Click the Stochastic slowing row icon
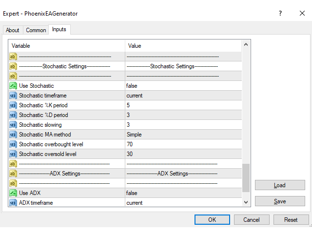This screenshot has width=312, height=234. (x=13, y=125)
